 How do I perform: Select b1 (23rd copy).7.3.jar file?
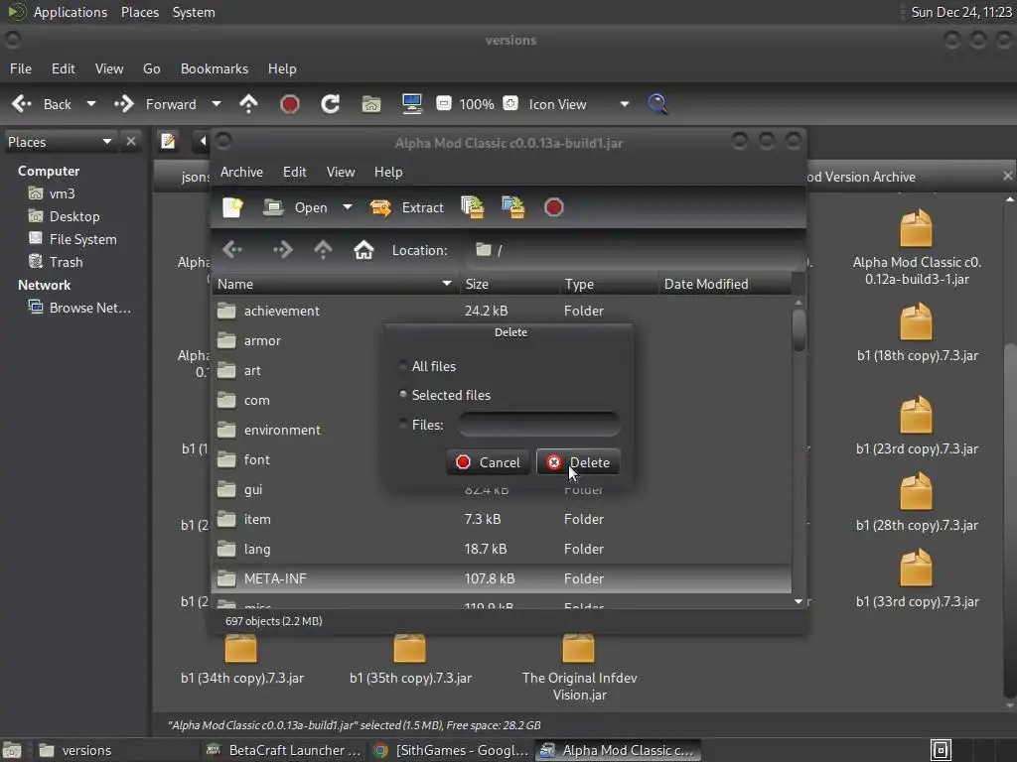pyautogui.click(x=917, y=425)
